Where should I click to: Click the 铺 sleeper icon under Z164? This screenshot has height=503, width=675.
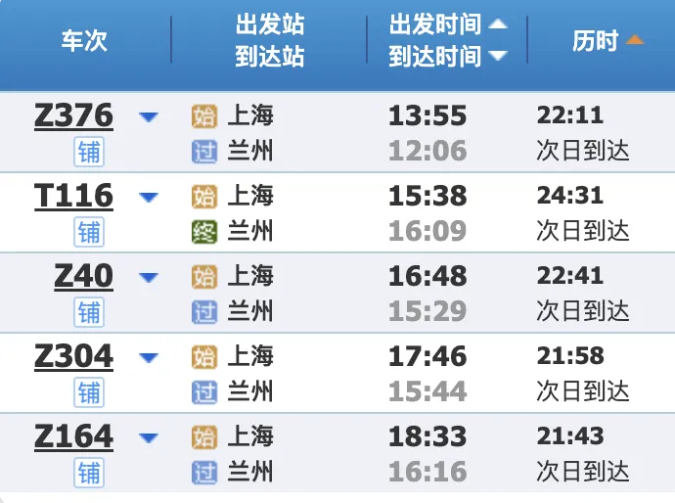pyautogui.click(x=89, y=473)
